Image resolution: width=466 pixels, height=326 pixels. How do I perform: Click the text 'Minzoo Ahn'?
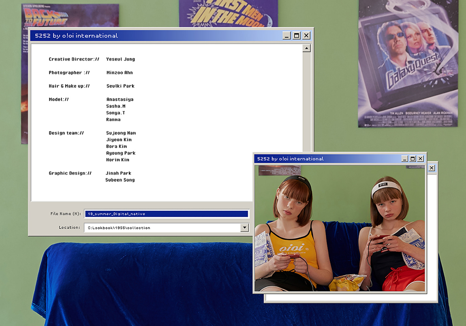[x=120, y=72]
